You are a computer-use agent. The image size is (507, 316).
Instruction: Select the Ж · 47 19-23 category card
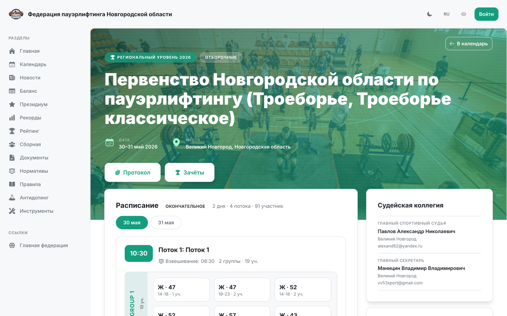pyautogui.click(x=242, y=290)
